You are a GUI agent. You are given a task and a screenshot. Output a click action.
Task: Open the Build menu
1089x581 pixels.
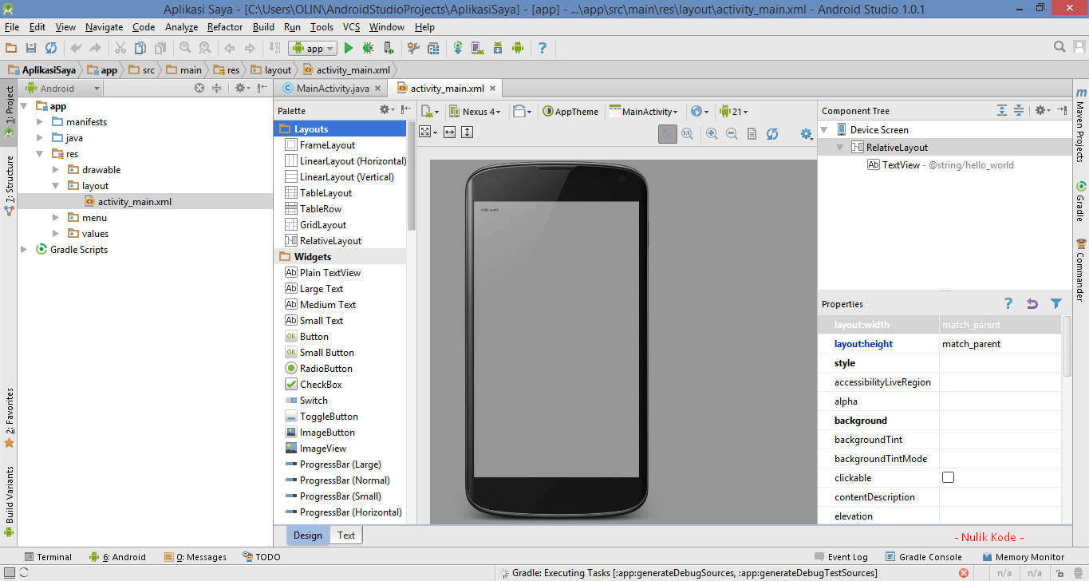[263, 26]
